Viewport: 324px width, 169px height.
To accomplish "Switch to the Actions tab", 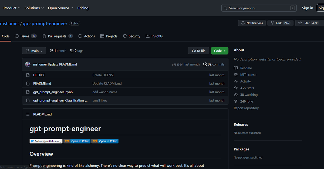I will 87,36.
